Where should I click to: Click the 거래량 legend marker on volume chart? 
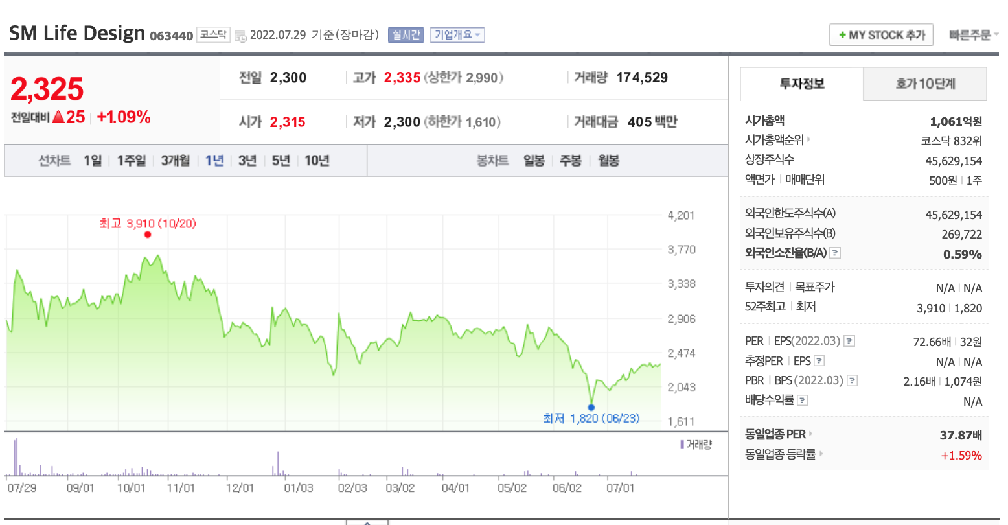[682, 445]
